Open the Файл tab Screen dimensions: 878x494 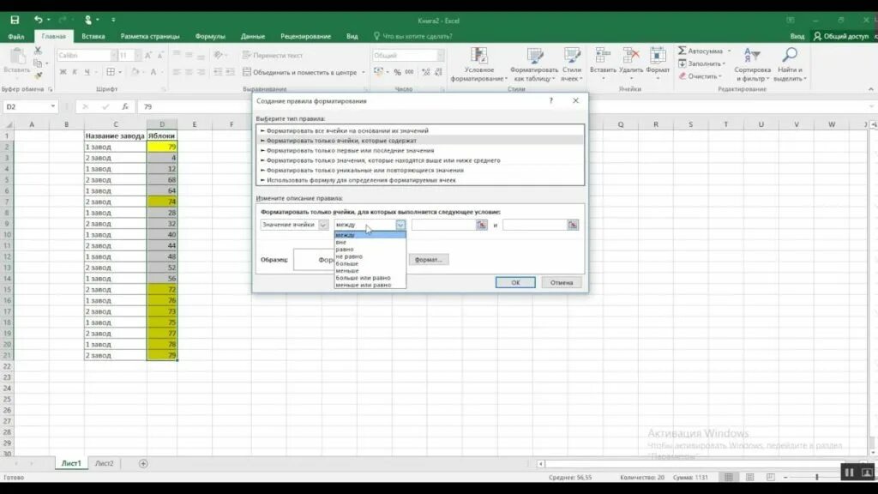click(16, 36)
